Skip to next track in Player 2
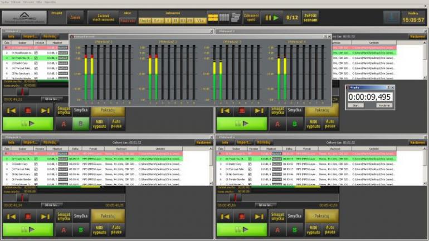Image resolution: width=429 pixels, height=241 pixels. pos(259,111)
